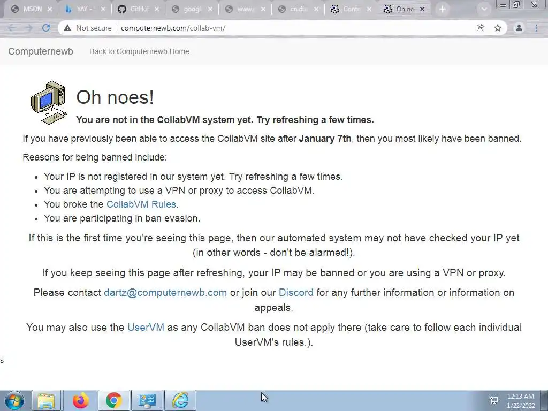Close the Oh noes tab
Image resolution: width=548 pixels, height=411 pixels.
tap(422, 10)
